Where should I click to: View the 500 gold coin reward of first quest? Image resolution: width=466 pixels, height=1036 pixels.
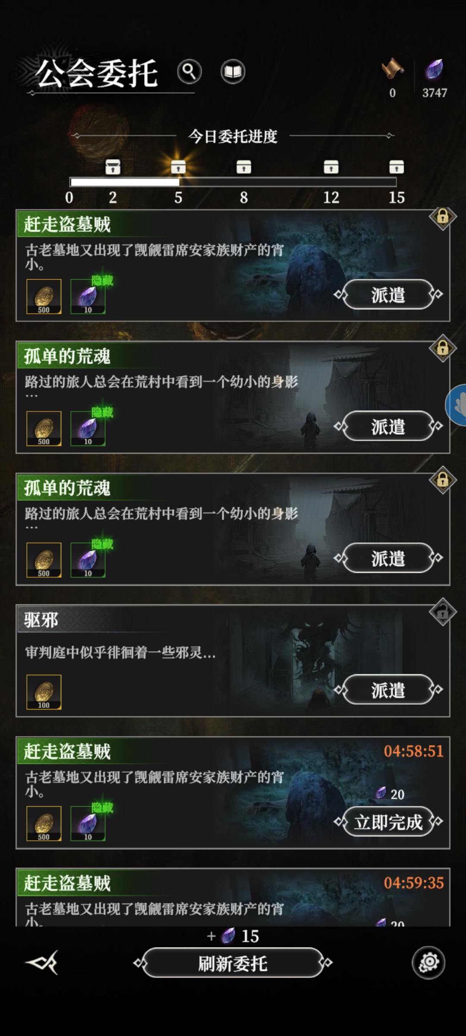(44, 296)
